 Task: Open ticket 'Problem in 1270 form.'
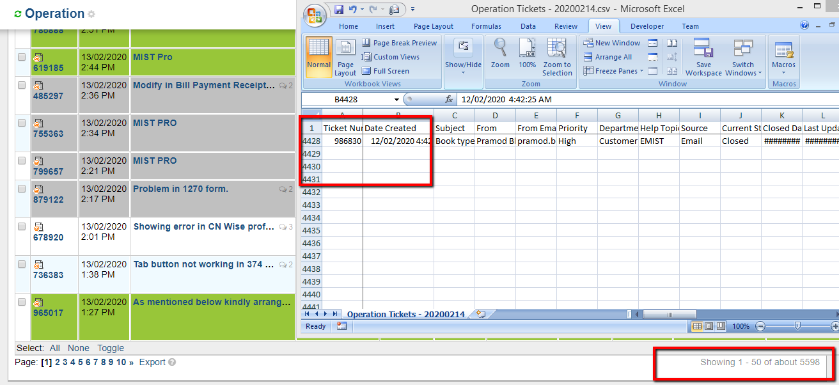tap(180, 189)
